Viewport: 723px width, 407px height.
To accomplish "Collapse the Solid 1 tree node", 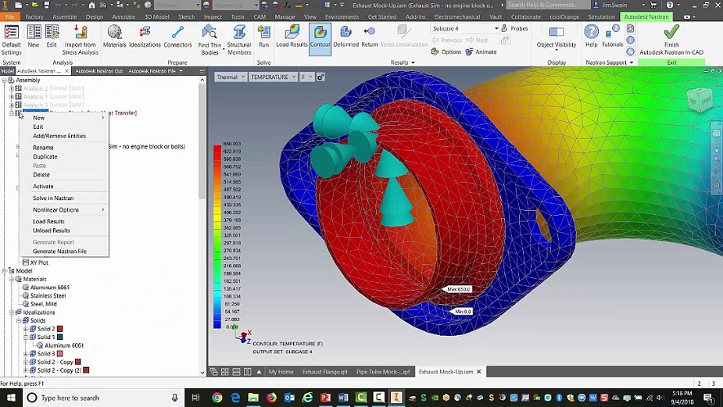I will (x=26, y=337).
